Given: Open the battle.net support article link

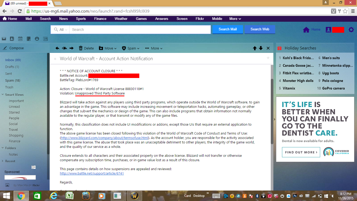Looking at the screenshot, I should click(92, 173).
